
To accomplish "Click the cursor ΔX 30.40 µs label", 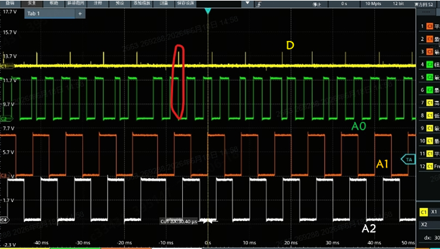I will 179,222.
